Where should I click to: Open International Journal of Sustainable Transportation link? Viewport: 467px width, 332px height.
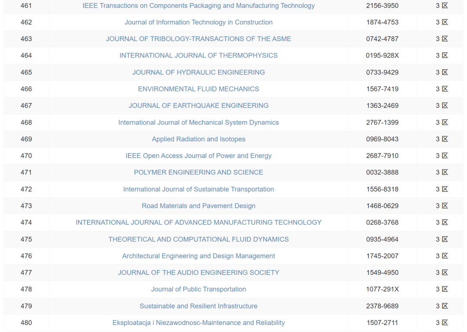[x=198, y=189]
